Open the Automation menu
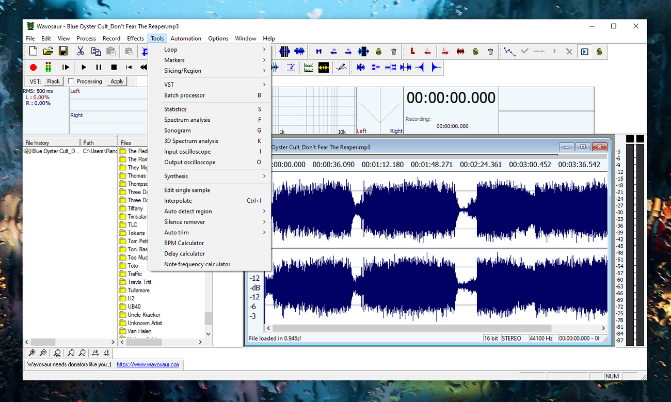Viewport: 671px width, 402px height. [186, 38]
